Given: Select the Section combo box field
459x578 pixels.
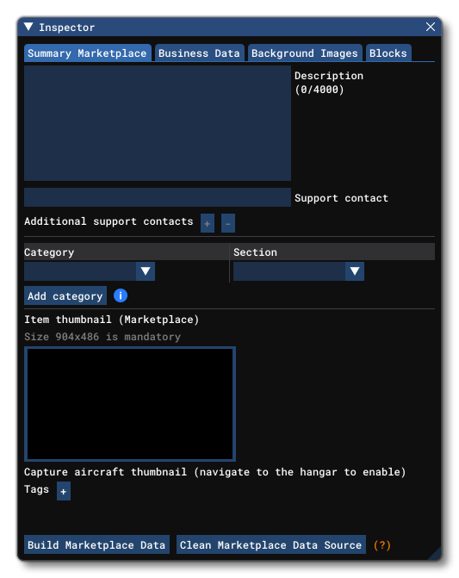Looking at the screenshot, I should (299, 271).
